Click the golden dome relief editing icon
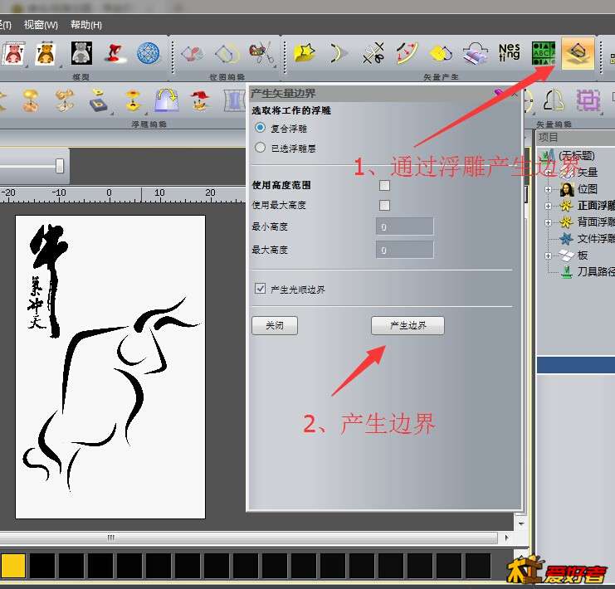Screen dimensions: 615x589 point(31,100)
